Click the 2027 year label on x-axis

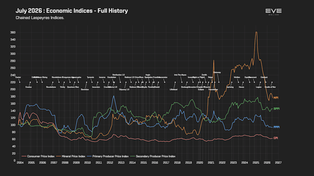click(278, 163)
